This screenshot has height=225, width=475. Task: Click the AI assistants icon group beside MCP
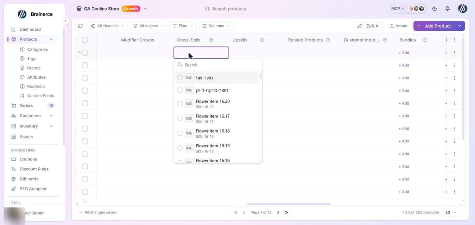click(x=417, y=9)
